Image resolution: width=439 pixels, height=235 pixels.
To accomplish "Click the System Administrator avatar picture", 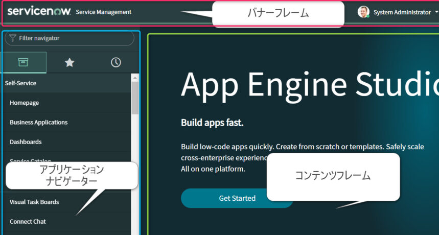I will coord(363,12).
